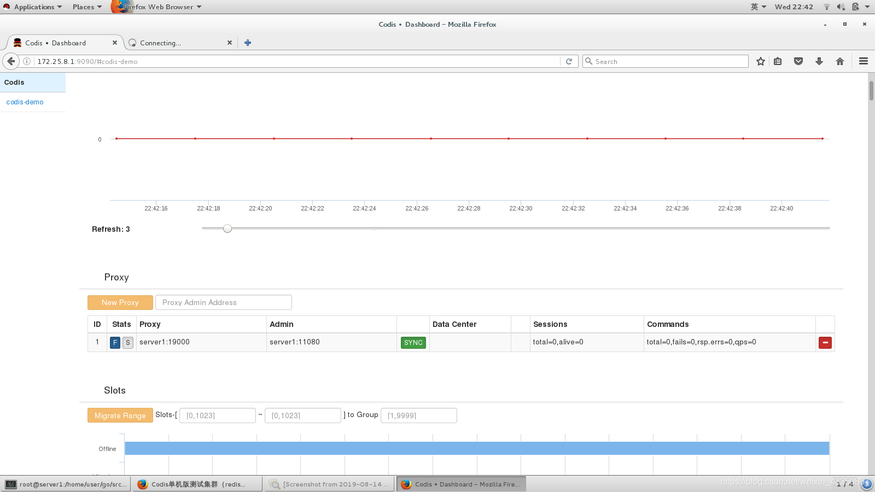
Task: Open the Wed 22:42 clock calendar
Action: 794,7
